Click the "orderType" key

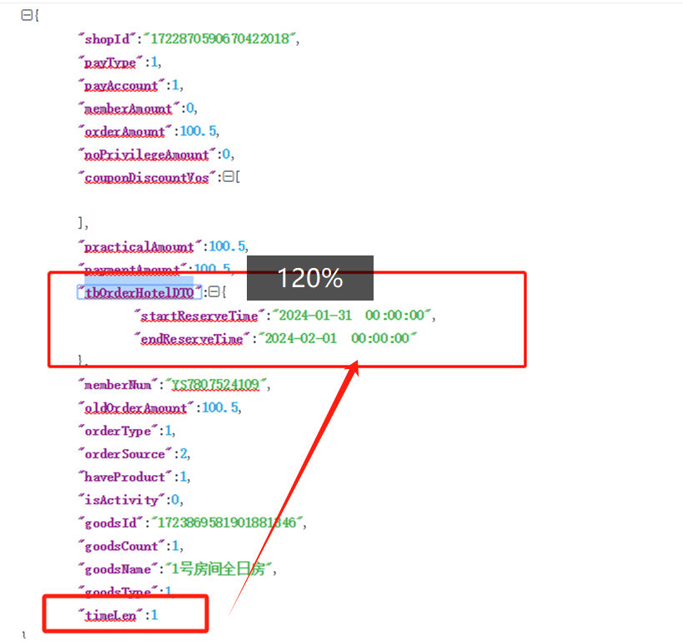[x=118, y=432]
